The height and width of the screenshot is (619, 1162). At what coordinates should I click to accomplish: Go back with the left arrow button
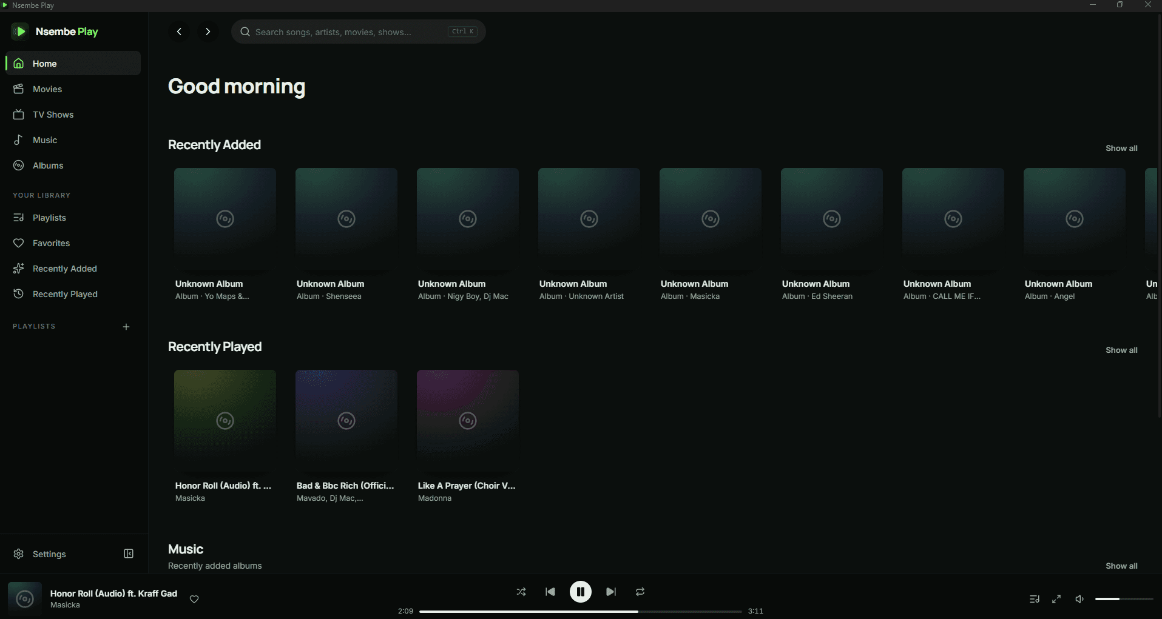[x=179, y=32]
